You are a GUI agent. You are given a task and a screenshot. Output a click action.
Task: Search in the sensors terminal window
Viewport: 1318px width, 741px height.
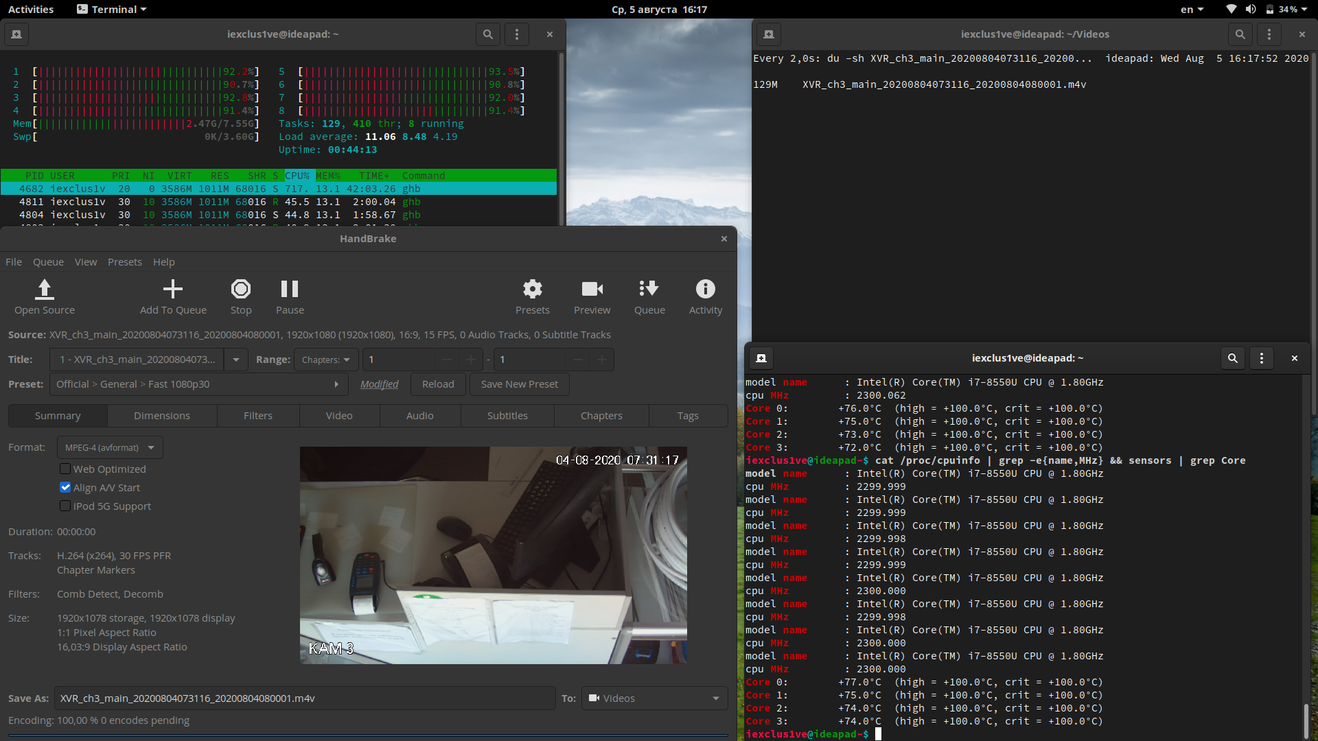1233,358
